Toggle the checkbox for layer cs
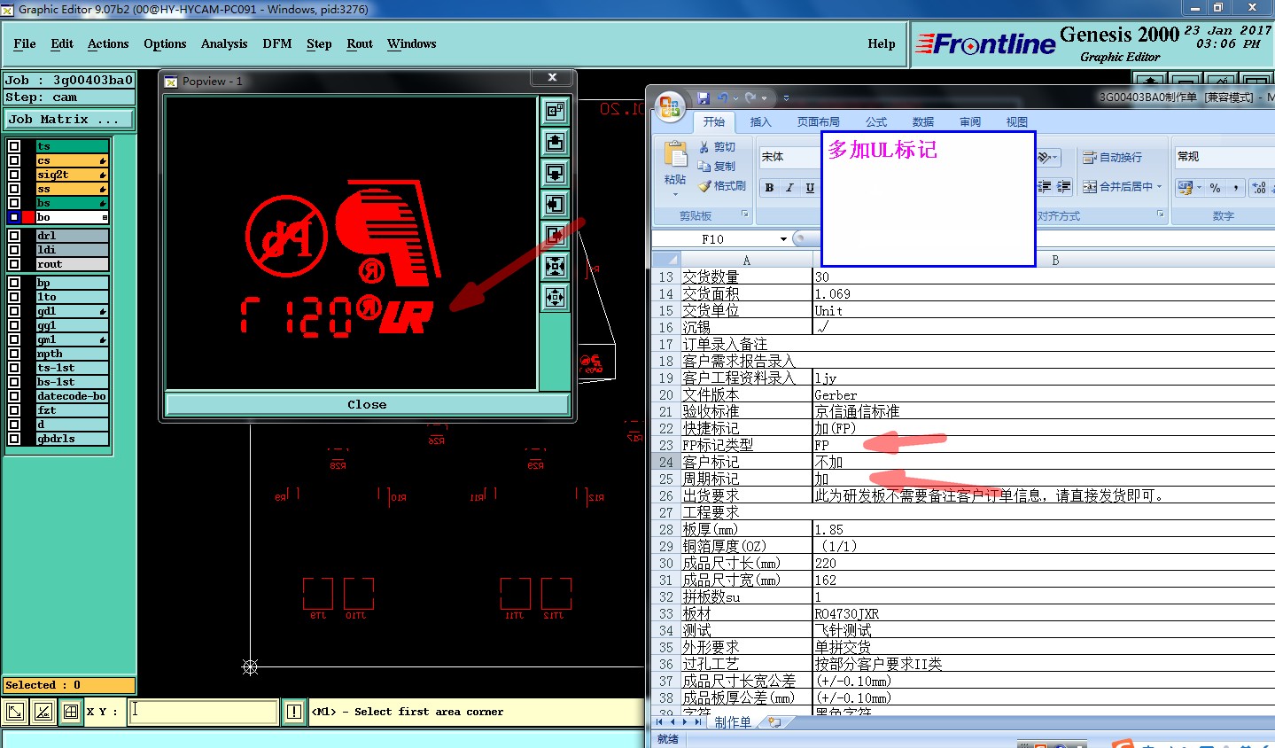 [14, 160]
